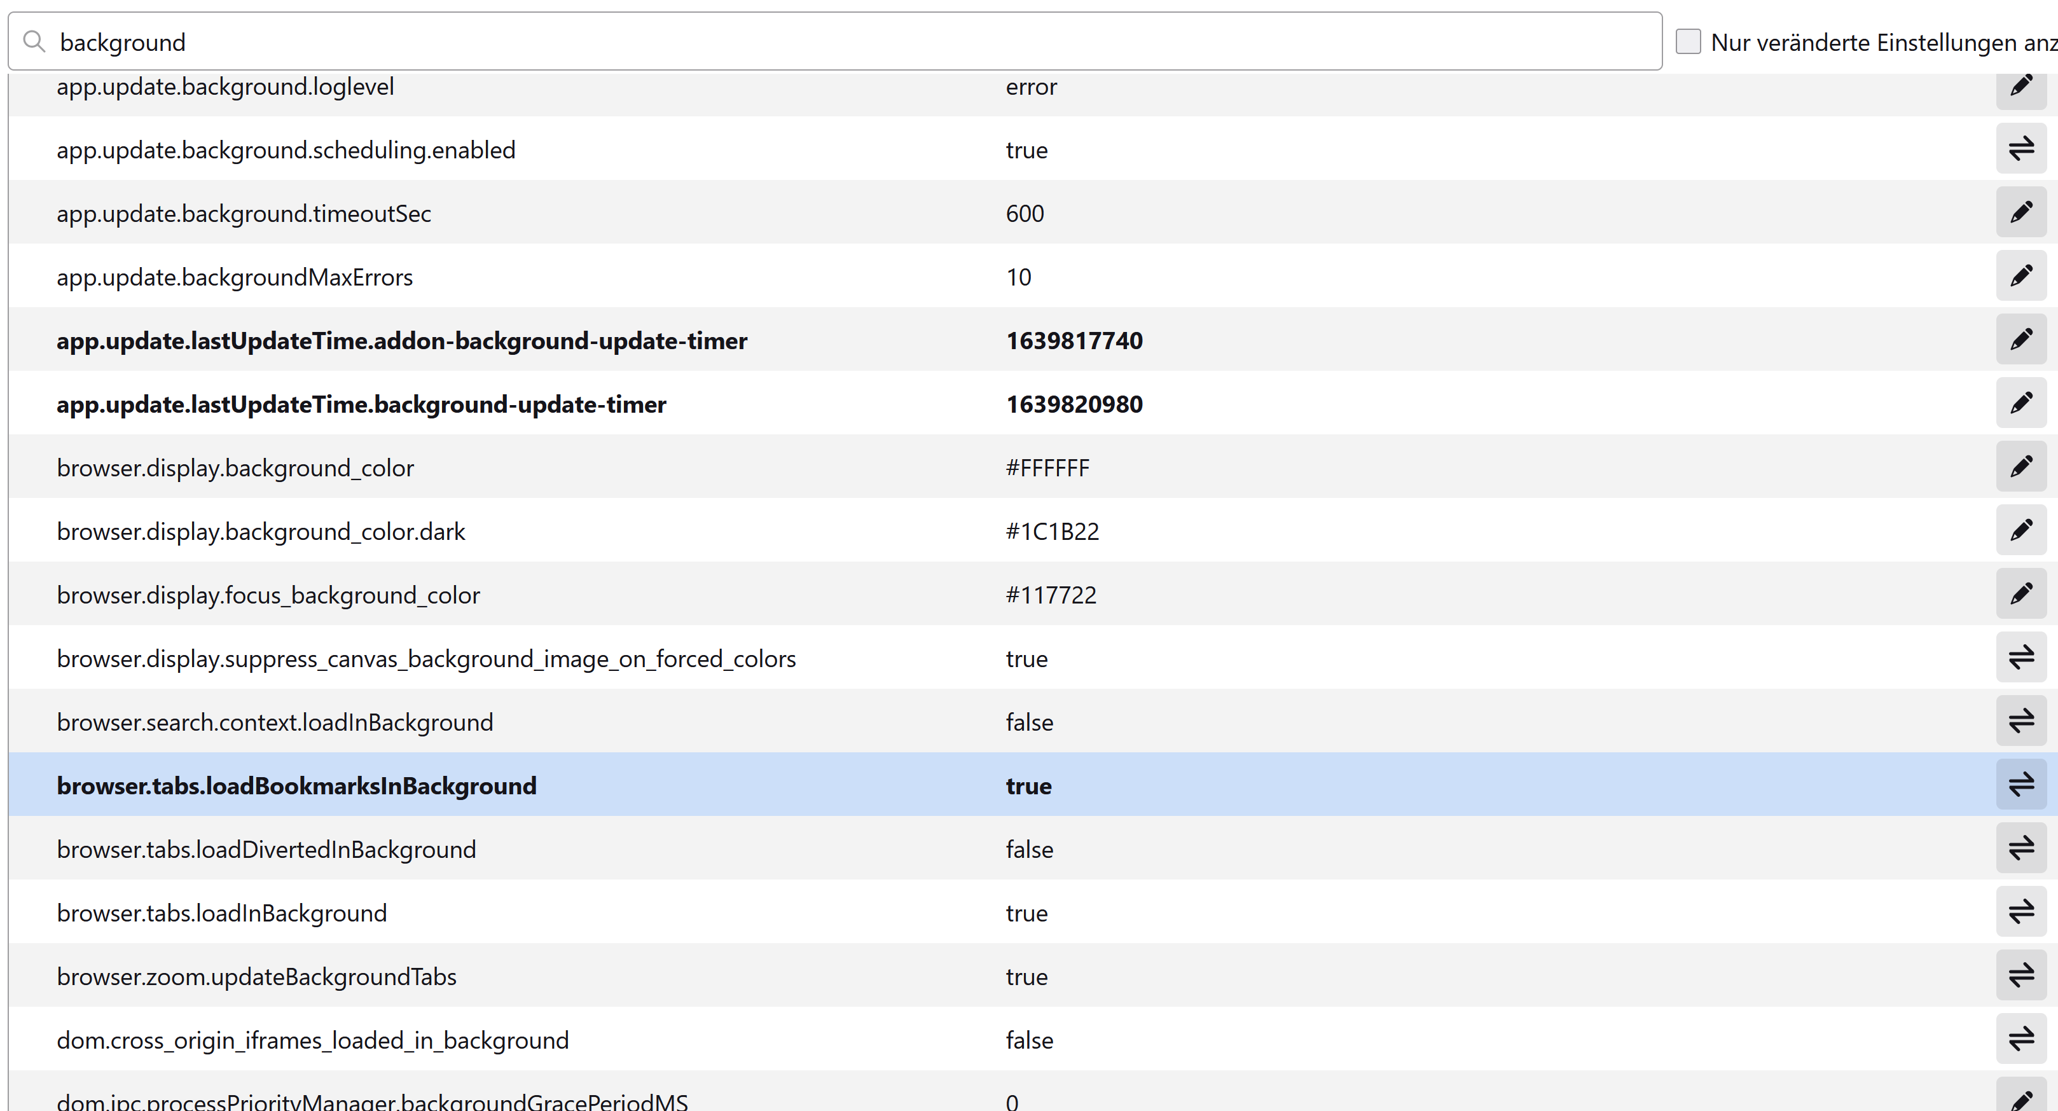Toggle dom.cross_origin_iframes_loaded_in_background value
Viewport: 2058px width, 1111px height.
click(2020, 1039)
